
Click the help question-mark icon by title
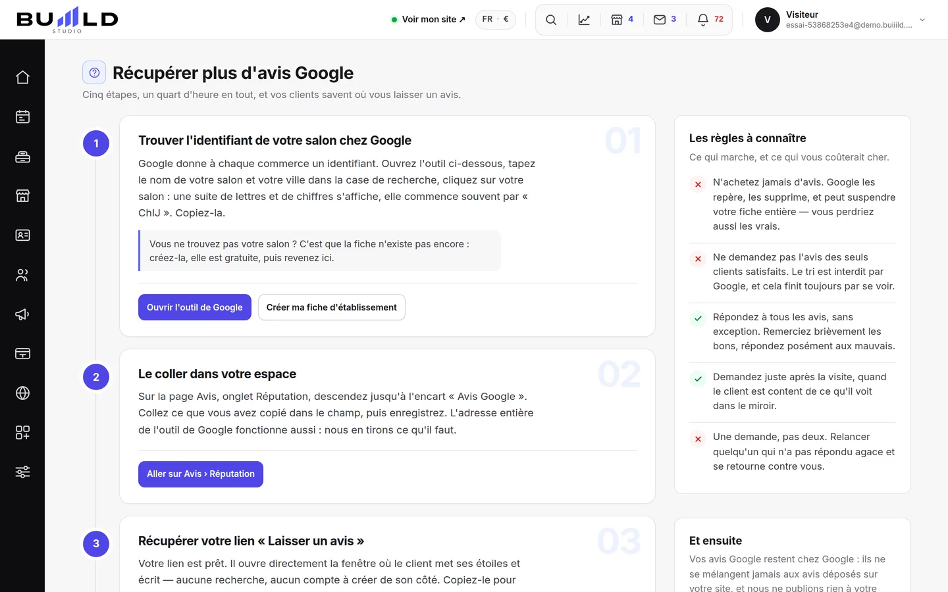click(x=94, y=72)
